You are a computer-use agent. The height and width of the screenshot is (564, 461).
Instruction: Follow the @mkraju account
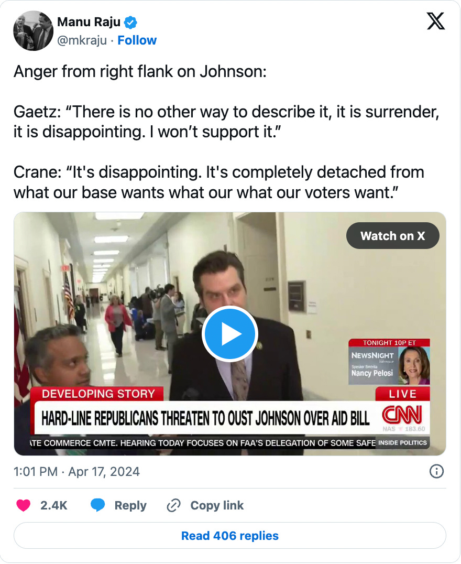coord(137,40)
